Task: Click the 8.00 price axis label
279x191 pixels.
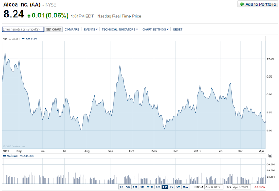Action: [x=269, y=130]
